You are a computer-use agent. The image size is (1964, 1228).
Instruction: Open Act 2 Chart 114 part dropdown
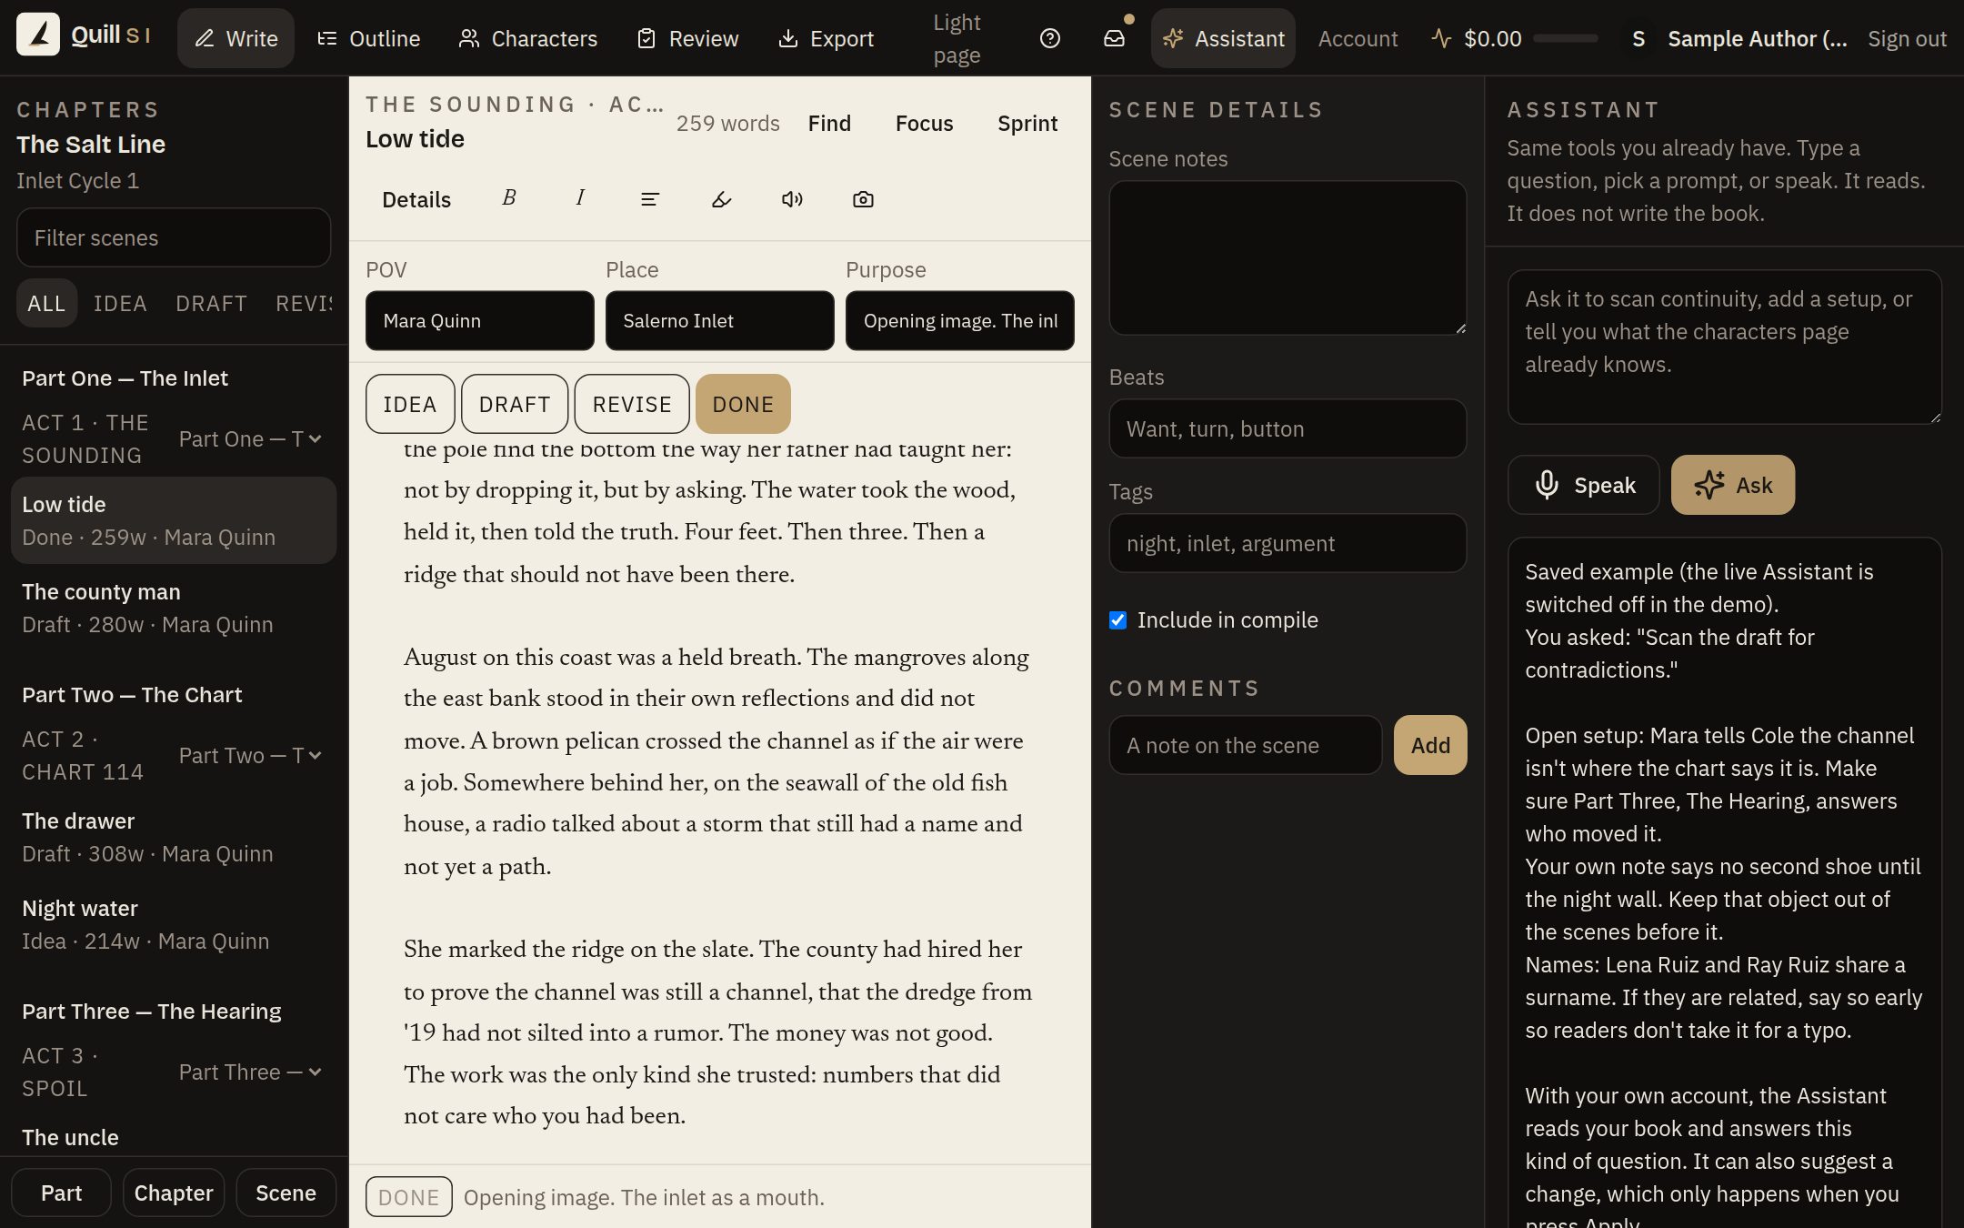point(250,755)
